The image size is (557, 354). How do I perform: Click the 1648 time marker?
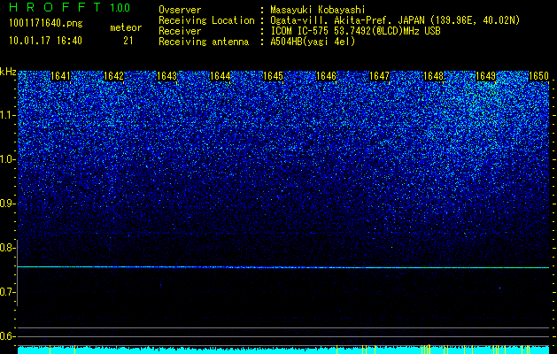(x=433, y=76)
